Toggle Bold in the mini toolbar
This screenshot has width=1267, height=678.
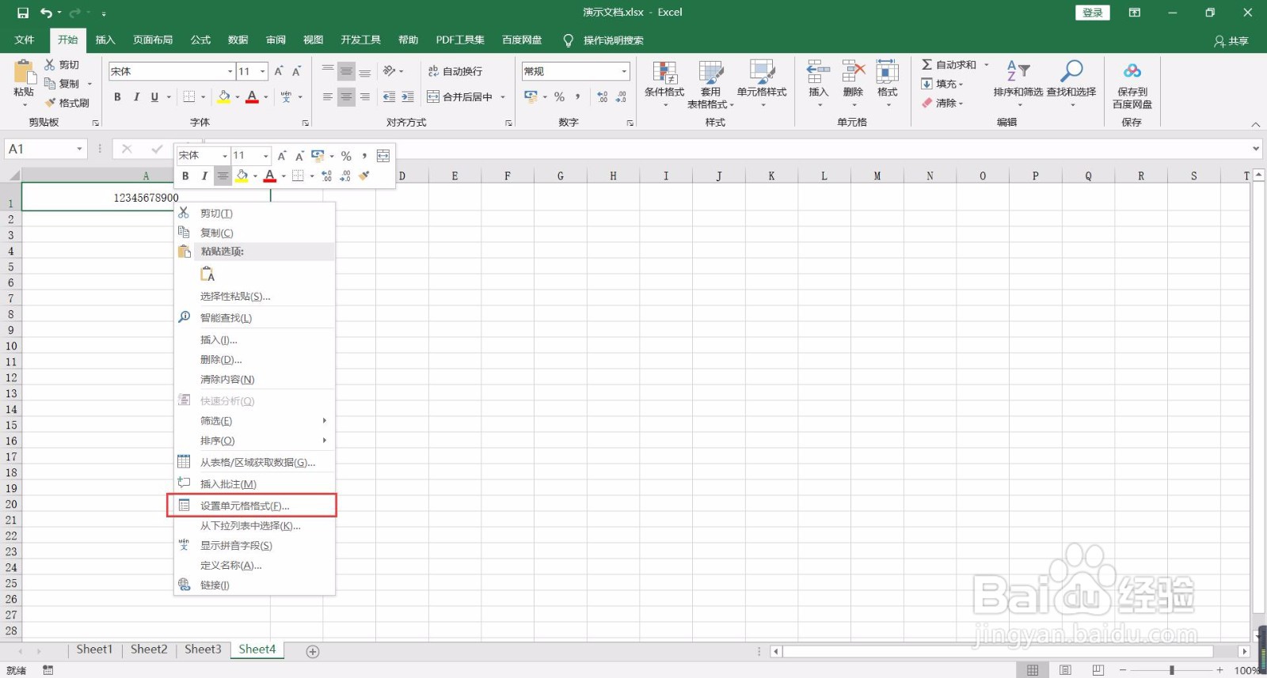click(x=185, y=176)
